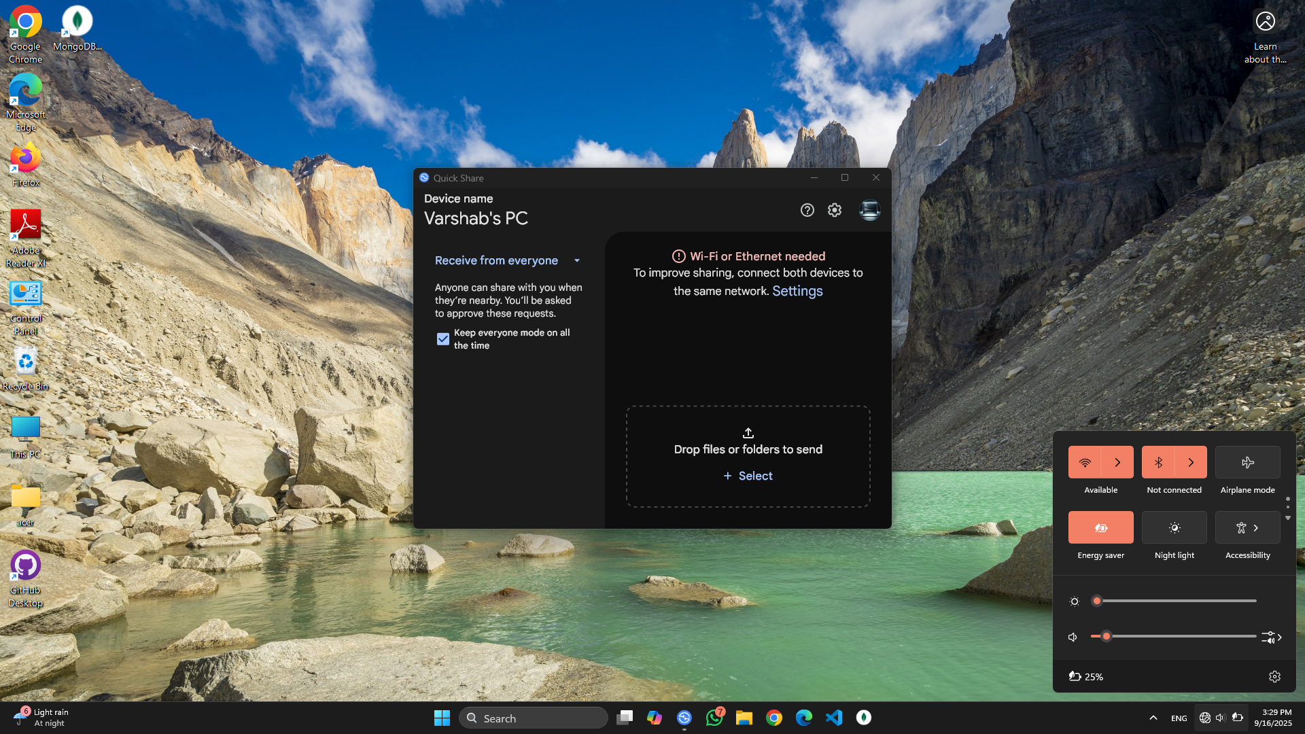Click the device avatar icon
Screen dimensions: 1305x734
tap(869, 210)
